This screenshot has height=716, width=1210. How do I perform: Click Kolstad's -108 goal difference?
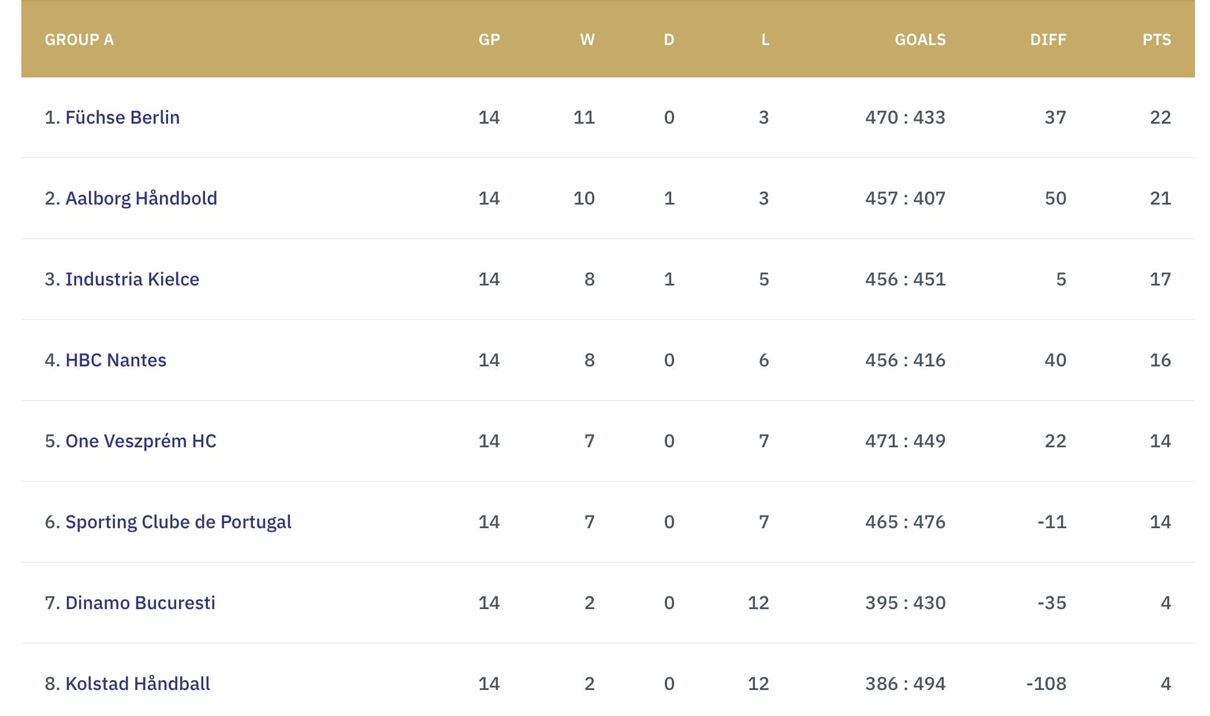1046,684
